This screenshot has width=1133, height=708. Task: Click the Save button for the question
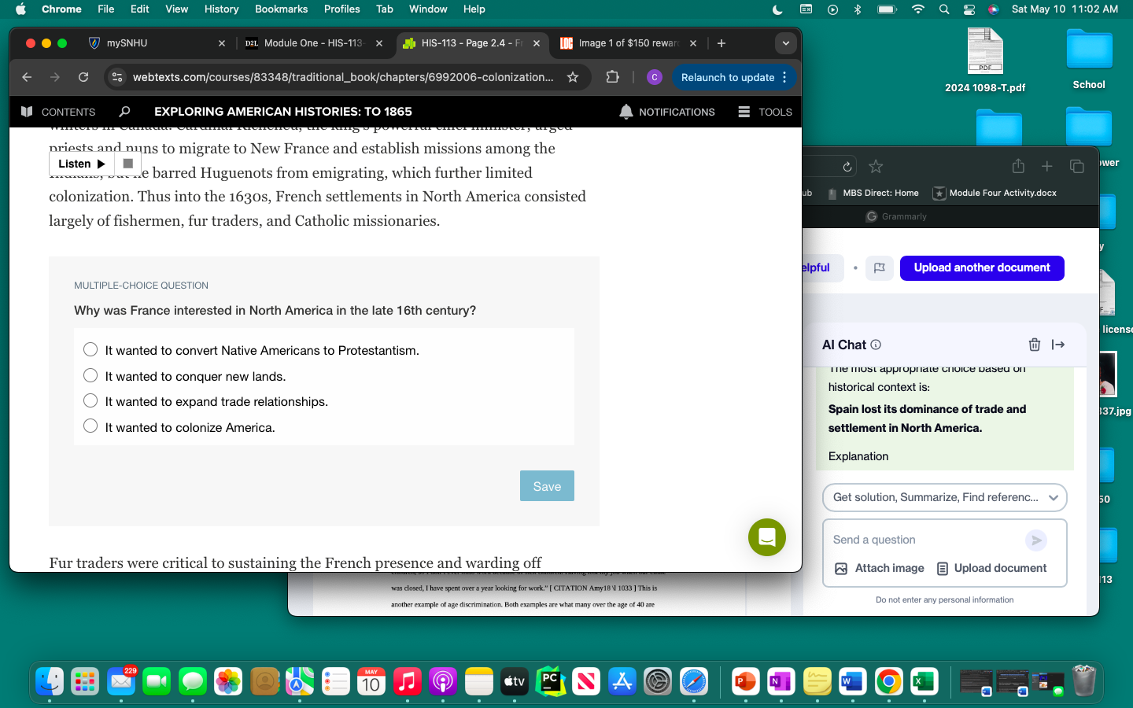point(546,485)
